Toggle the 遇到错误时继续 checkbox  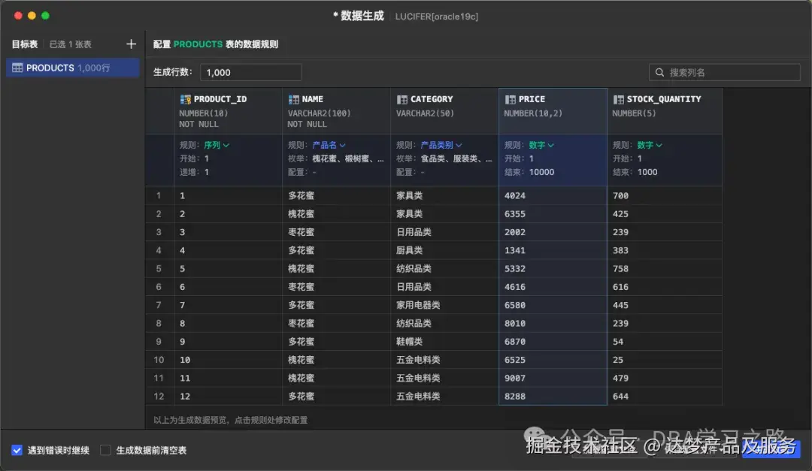click(x=17, y=448)
